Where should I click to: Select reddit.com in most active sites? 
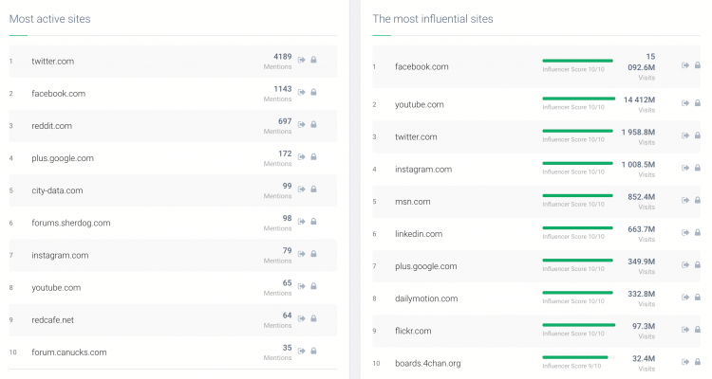coord(52,126)
